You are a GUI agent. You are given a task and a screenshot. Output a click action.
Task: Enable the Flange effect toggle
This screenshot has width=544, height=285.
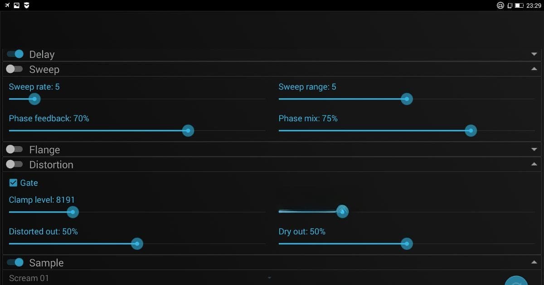click(15, 149)
